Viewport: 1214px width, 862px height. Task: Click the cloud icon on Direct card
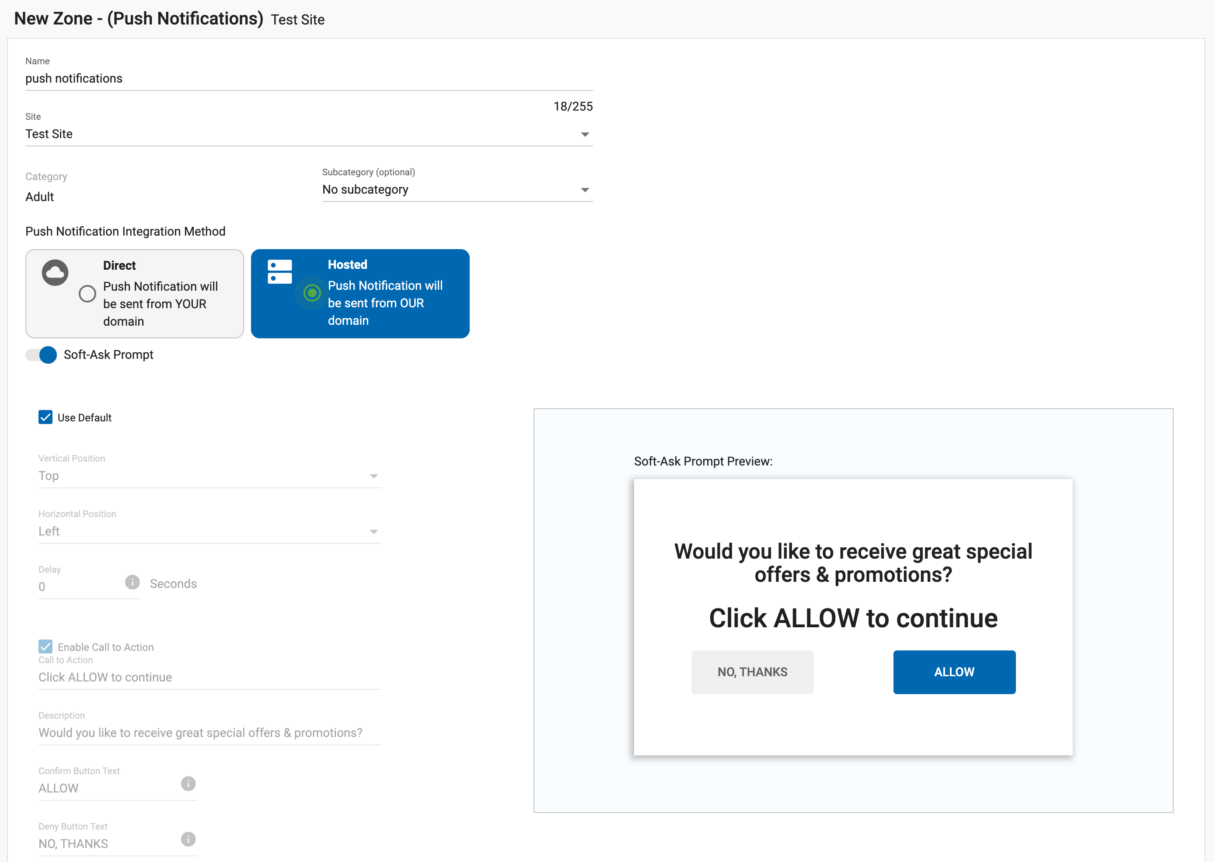[55, 273]
